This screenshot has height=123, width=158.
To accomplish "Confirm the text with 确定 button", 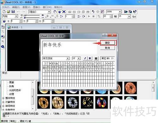I will [x=107, y=43].
